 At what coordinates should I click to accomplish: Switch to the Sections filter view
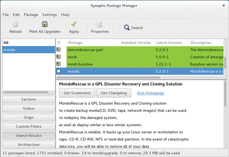tap(29, 99)
